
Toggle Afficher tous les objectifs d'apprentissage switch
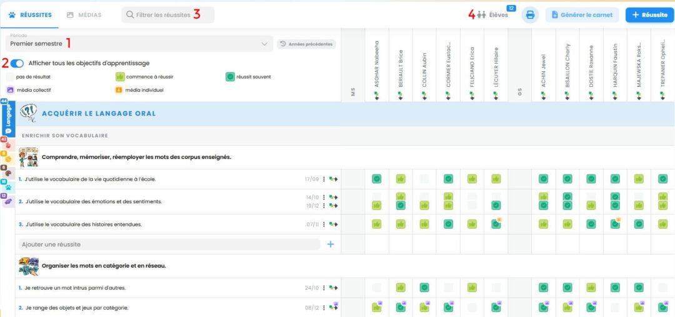17,63
